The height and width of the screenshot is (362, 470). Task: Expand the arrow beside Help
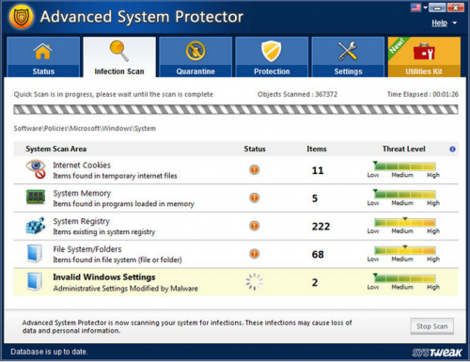click(x=455, y=23)
